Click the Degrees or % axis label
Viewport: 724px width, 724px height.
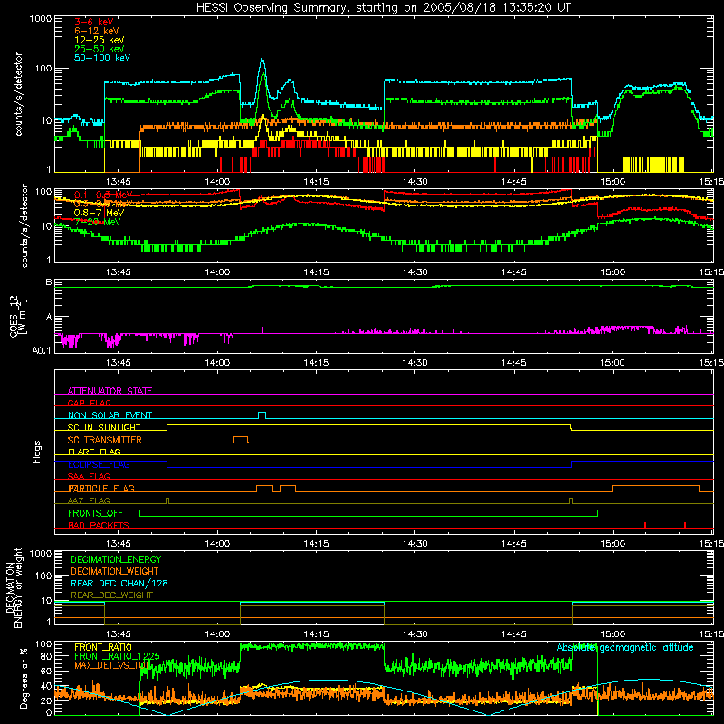pyautogui.click(x=24, y=678)
